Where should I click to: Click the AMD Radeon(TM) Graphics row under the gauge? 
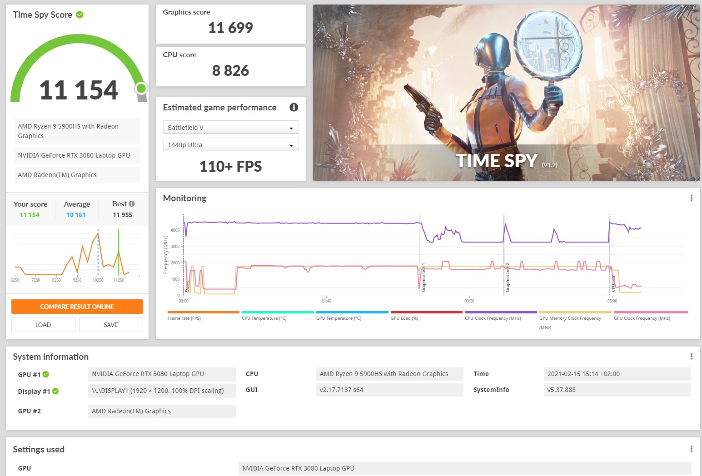pos(77,175)
